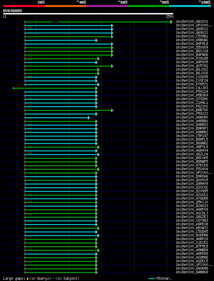
Task: Click the UniRef100_Q4UH48 entry name
Action: point(192,269)
